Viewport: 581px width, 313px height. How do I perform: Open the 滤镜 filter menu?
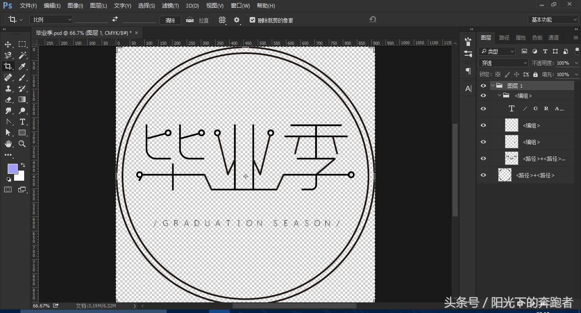click(x=169, y=6)
